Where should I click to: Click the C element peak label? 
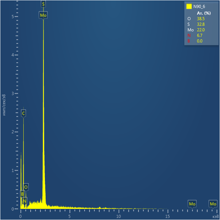click(23, 113)
